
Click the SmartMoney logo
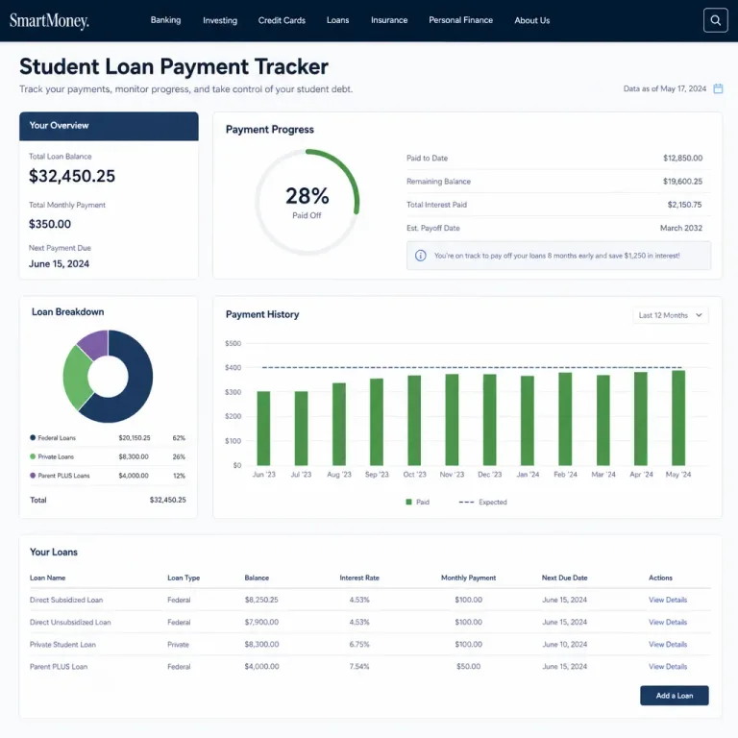point(49,21)
